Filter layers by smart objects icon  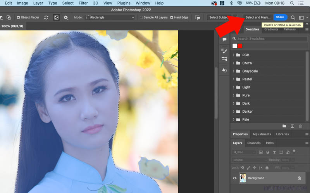pyautogui.click(x=288, y=152)
